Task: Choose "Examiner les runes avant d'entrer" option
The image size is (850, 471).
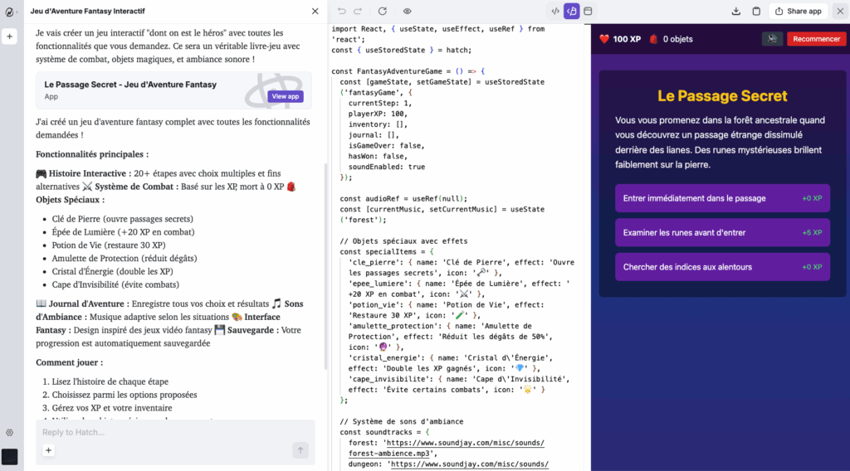Action: 722,233
